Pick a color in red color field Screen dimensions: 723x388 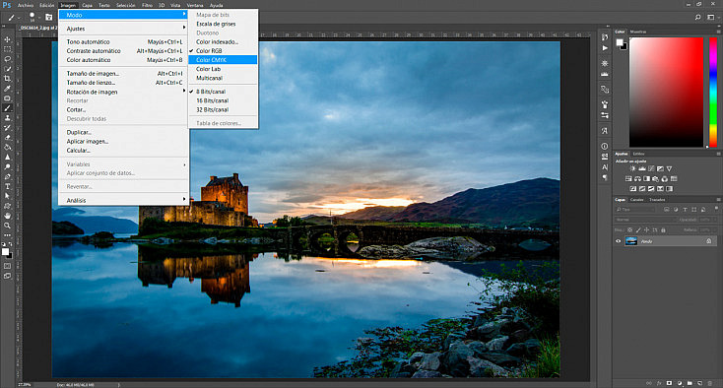[666, 93]
